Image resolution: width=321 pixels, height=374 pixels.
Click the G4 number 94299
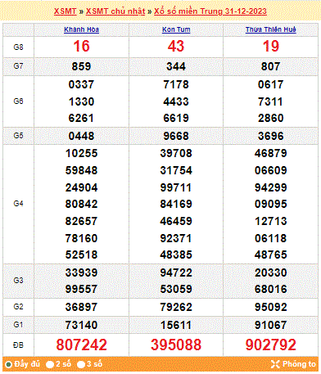(271, 187)
